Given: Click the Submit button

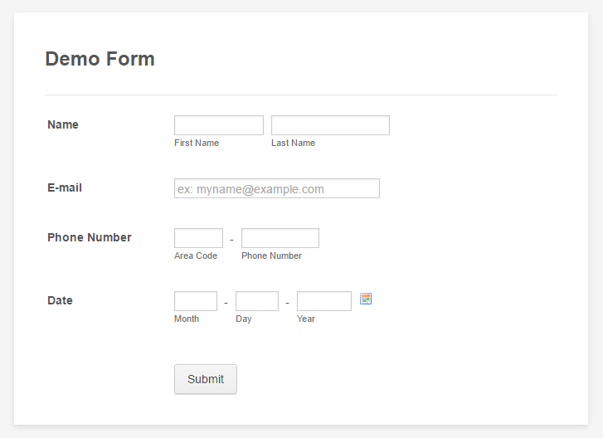Looking at the screenshot, I should coord(206,379).
